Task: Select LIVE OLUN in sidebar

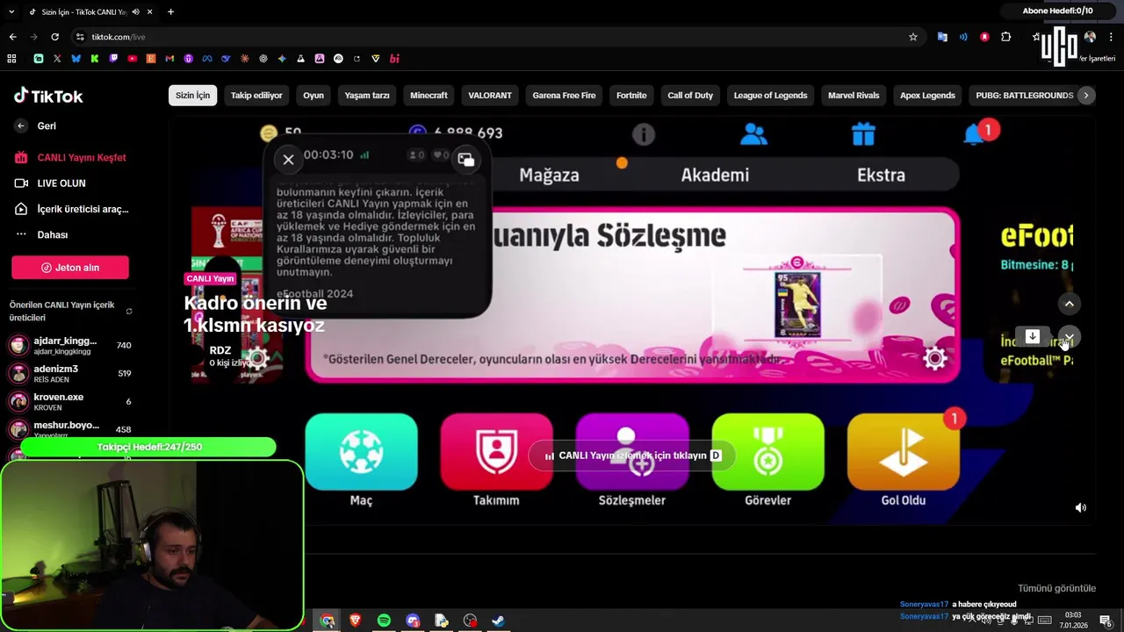Action: click(51, 183)
